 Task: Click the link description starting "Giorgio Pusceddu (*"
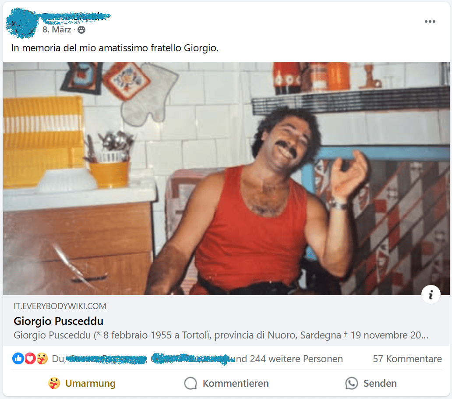[221, 335]
